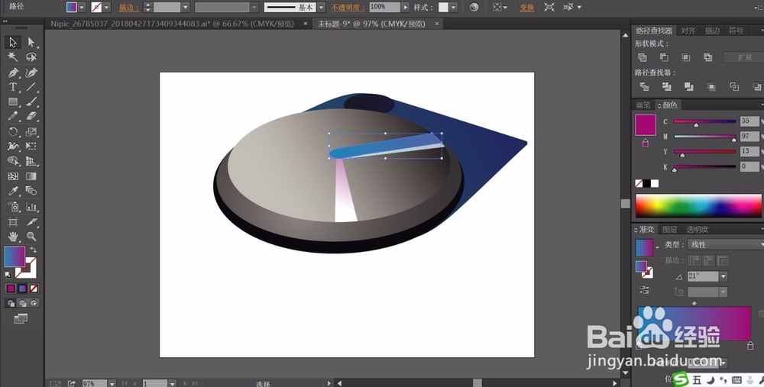Swap fill and stroke colors
Image resolution: width=764 pixels, height=387 pixels.
click(x=33, y=250)
